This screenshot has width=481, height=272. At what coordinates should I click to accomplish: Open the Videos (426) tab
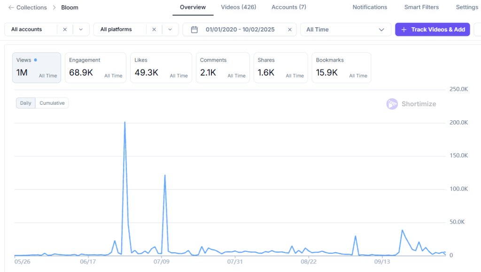[239, 8]
